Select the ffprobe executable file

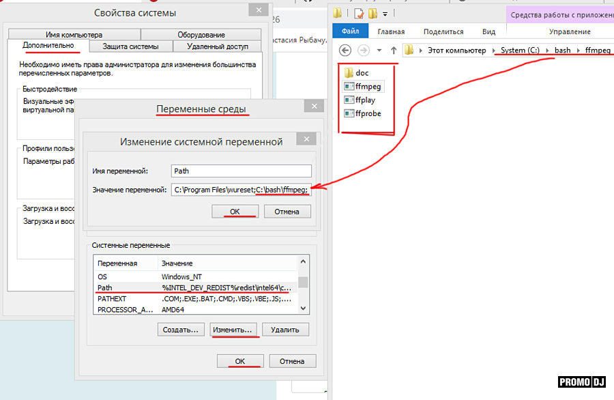[368, 113]
